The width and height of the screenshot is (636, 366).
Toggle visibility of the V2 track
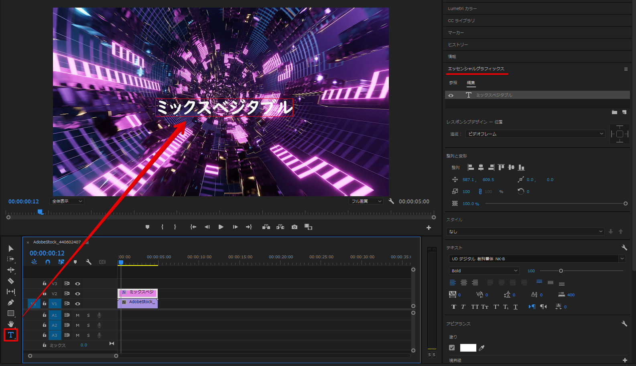(78, 294)
